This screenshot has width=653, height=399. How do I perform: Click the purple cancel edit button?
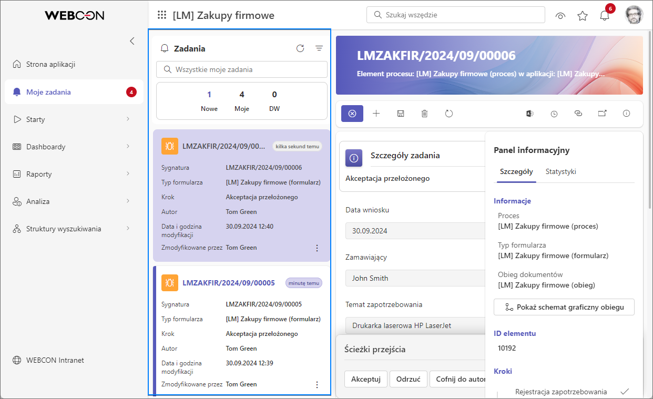pyautogui.click(x=352, y=114)
